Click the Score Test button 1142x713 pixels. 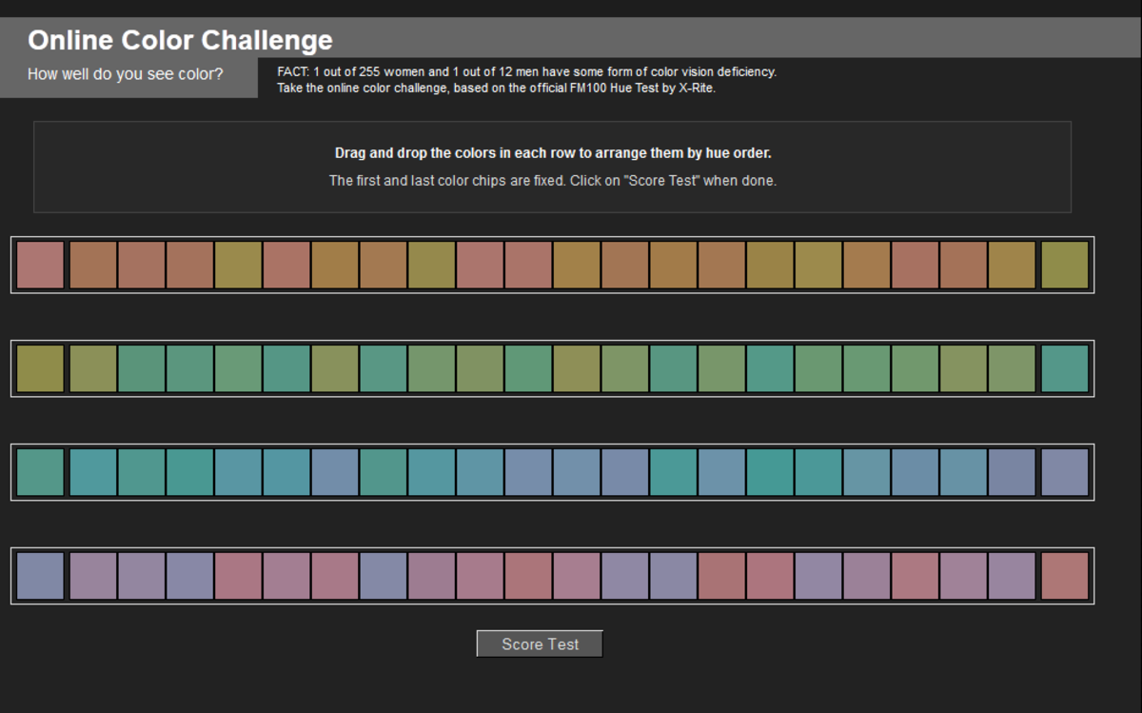click(x=539, y=644)
